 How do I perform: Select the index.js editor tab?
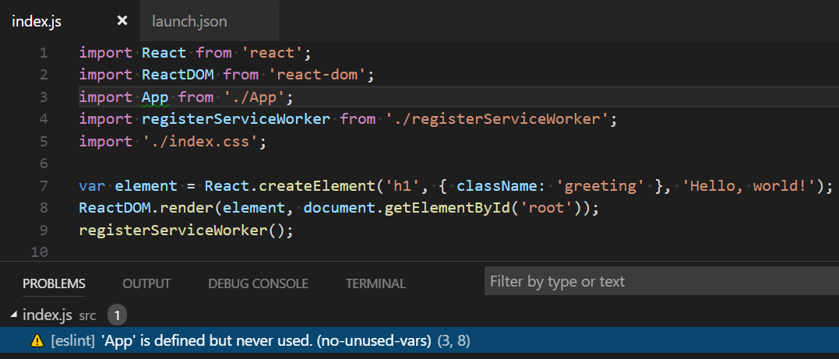pyautogui.click(x=37, y=21)
